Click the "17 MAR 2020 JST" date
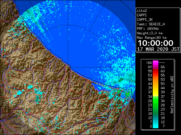Screen dimensions: 181x135 [x=158, y=49]
